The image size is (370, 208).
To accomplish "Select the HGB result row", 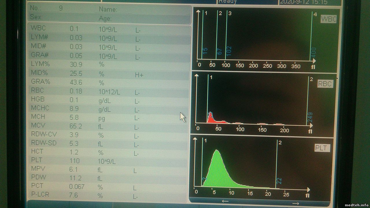I will (110, 100).
